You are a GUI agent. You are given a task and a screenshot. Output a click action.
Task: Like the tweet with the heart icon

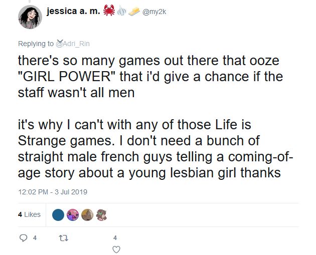115,248
